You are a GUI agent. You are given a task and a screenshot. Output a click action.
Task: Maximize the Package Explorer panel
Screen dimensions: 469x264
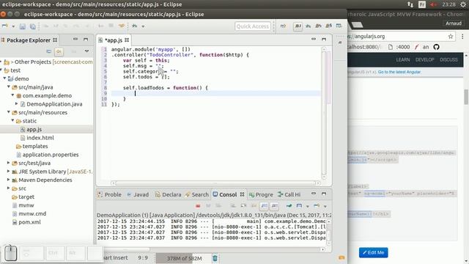[86, 39]
